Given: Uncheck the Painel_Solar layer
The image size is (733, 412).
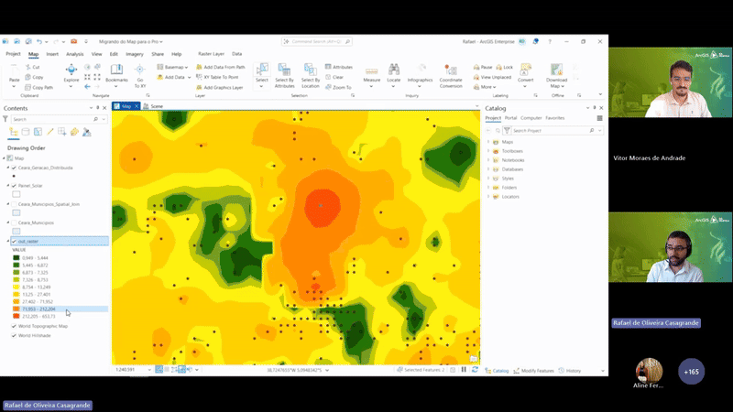Looking at the screenshot, I should click(14, 186).
